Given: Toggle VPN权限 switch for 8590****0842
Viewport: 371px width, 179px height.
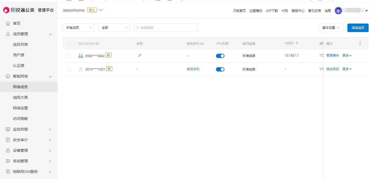Looking at the screenshot, I should tap(220, 56).
